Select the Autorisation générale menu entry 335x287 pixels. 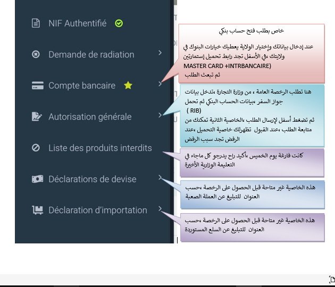(x=90, y=117)
